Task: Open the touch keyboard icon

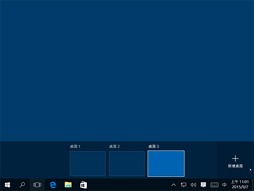Action: 214,185
